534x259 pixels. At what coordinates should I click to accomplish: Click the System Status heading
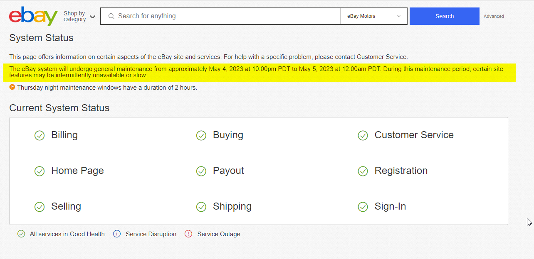tap(41, 38)
